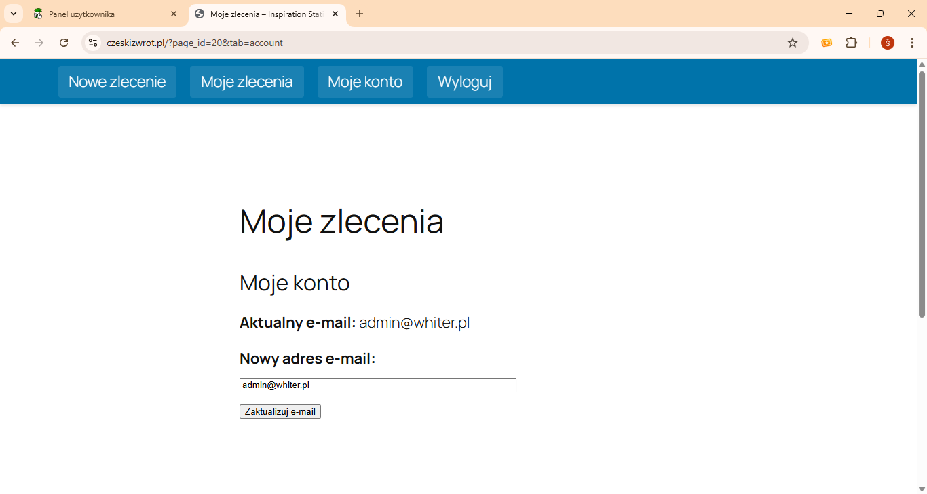View site information icon in address bar

[x=94, y=43]
